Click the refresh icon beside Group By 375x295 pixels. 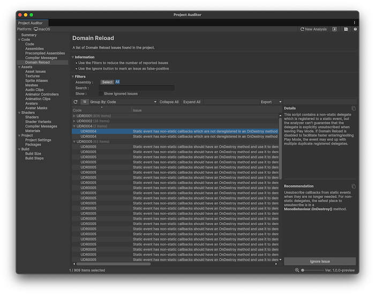pos(76,101)
